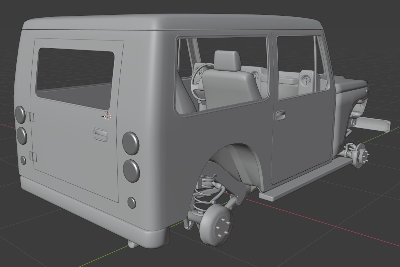
Task: Select the rear door handle
Action: 100,134
